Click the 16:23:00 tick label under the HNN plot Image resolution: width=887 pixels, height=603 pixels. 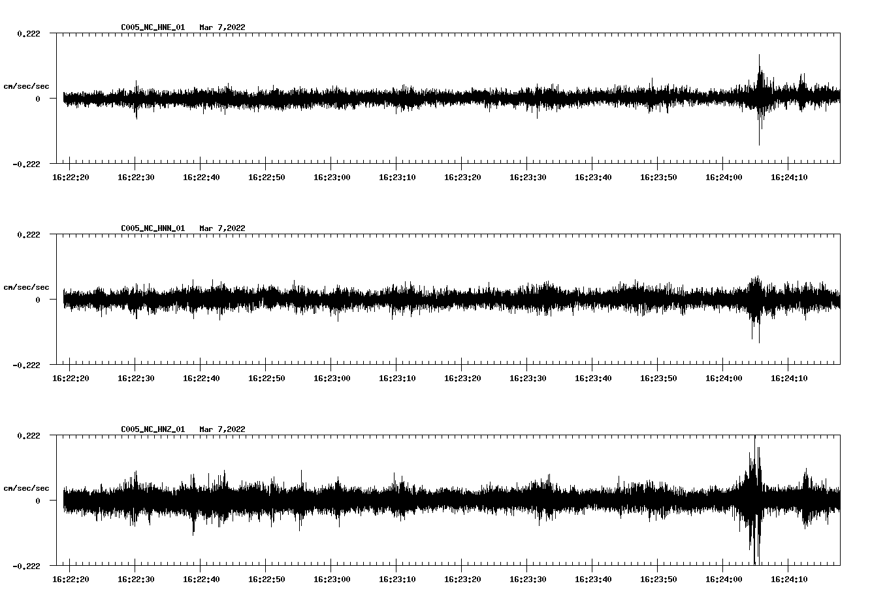point(332,378)
